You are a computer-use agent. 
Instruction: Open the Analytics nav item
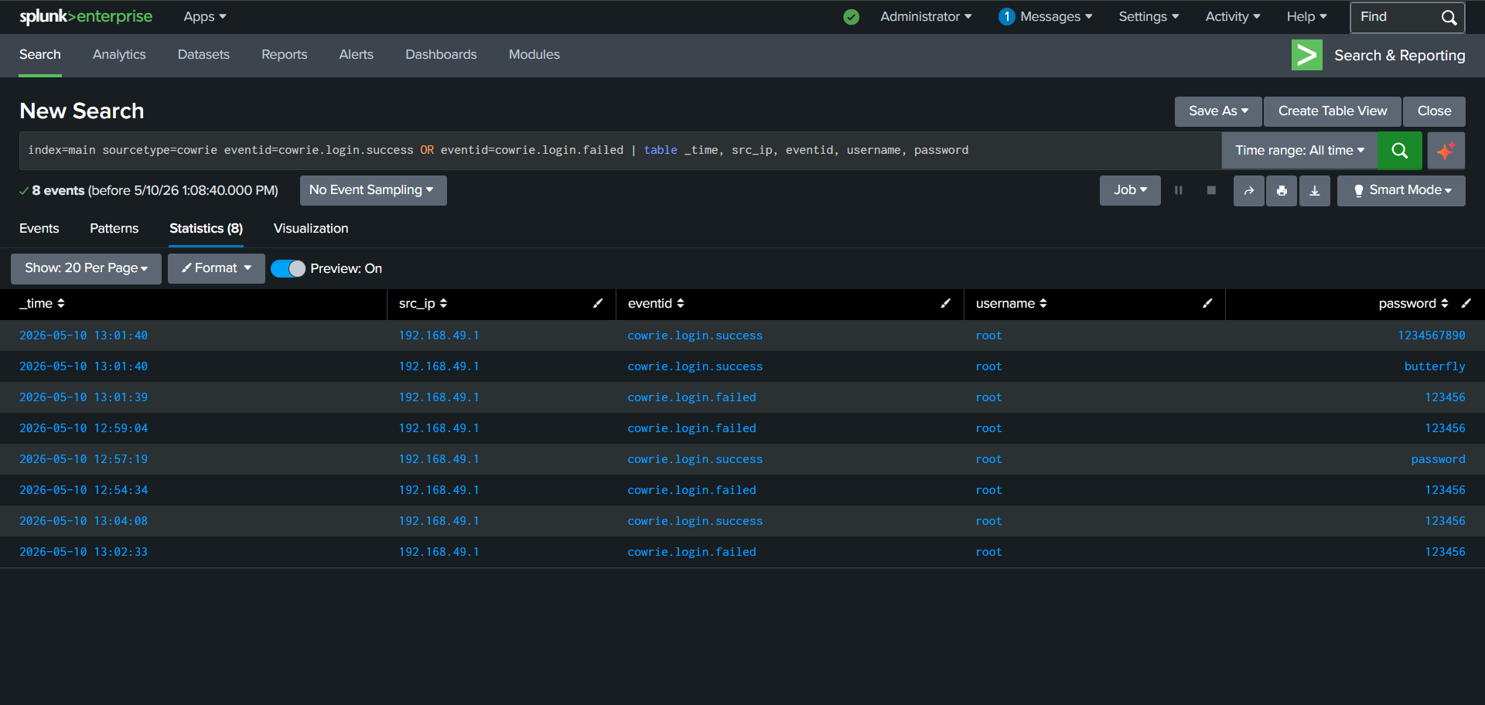pyautogui.click(x=119, y=55)
